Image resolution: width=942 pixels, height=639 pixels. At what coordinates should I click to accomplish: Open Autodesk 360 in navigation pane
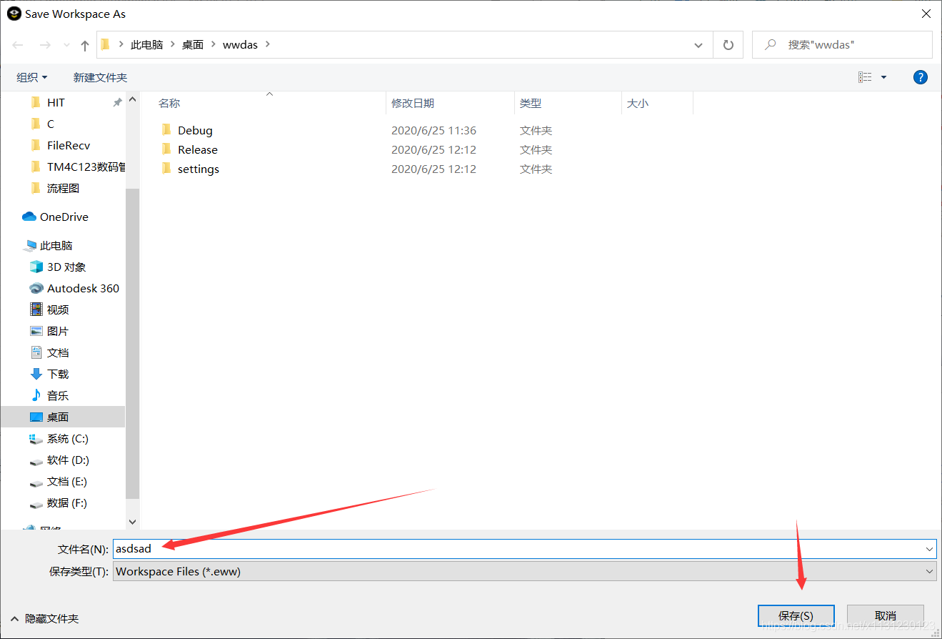(83, 288)
